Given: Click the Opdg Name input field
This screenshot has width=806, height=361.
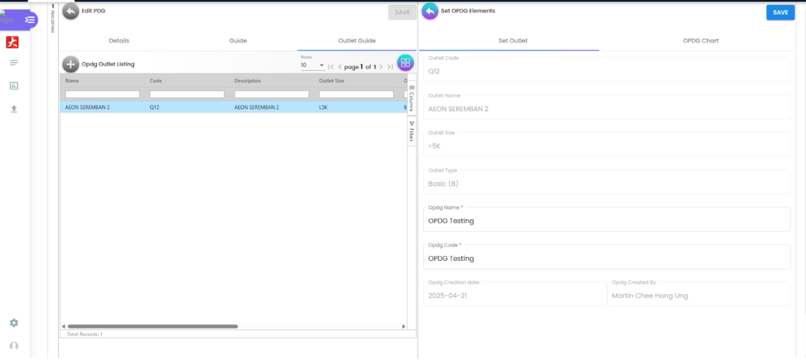Looking at the screenshot, I should pos(606,221).
